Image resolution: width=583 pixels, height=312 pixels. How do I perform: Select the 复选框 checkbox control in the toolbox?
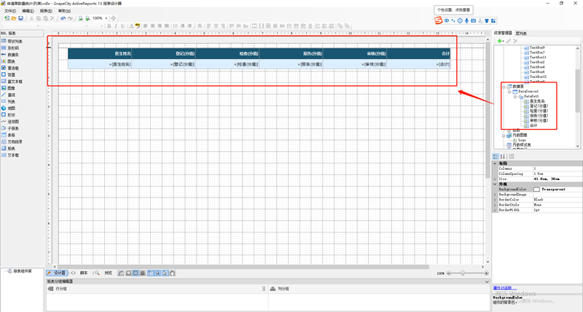13,68
